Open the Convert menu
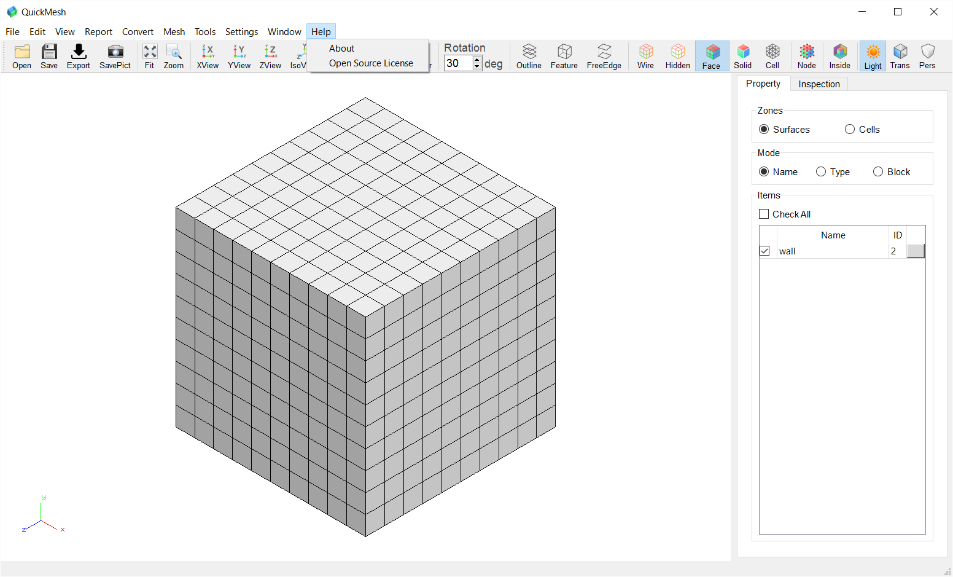The image size is (953, 577). click(138, 32)
